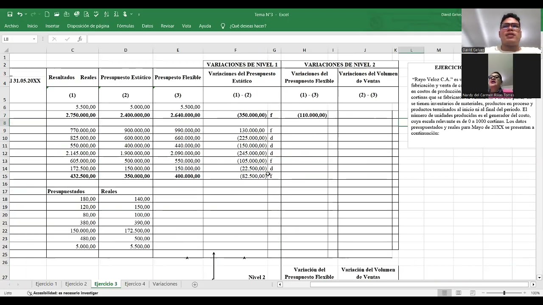Click VARIACIONES DE NIVEL 1 header
543x305 pixels.
(x=242, y=65)
